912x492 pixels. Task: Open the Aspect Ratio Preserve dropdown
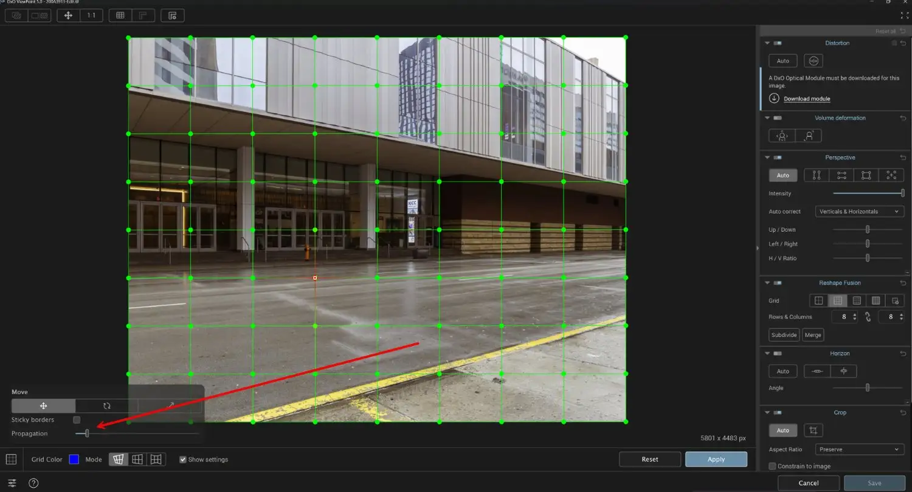click(859, 449)
